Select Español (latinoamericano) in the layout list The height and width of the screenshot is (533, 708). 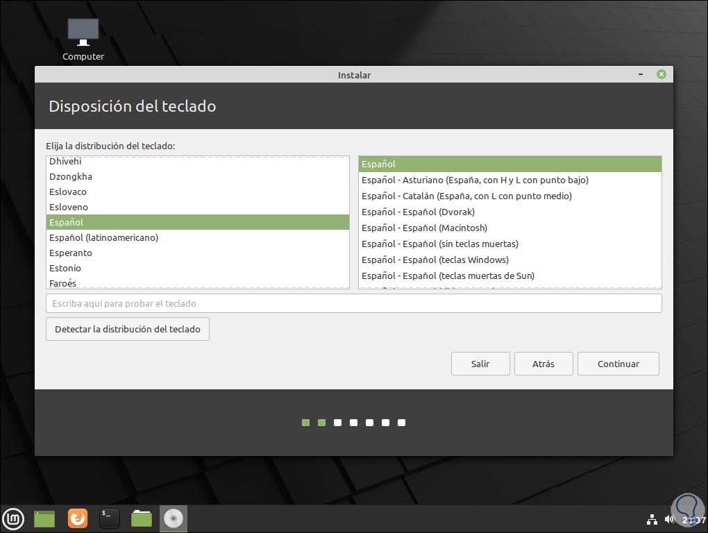coord(103,237)
